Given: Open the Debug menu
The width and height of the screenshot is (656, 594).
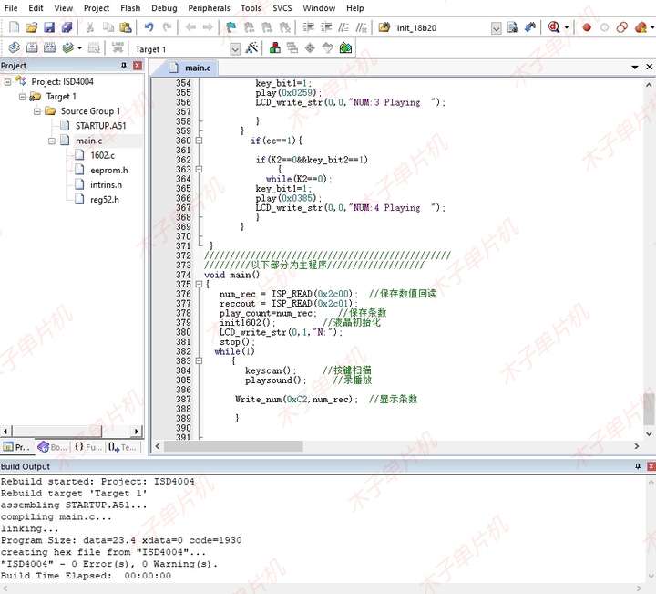Looking at the screenshot, I should [164, 8].
